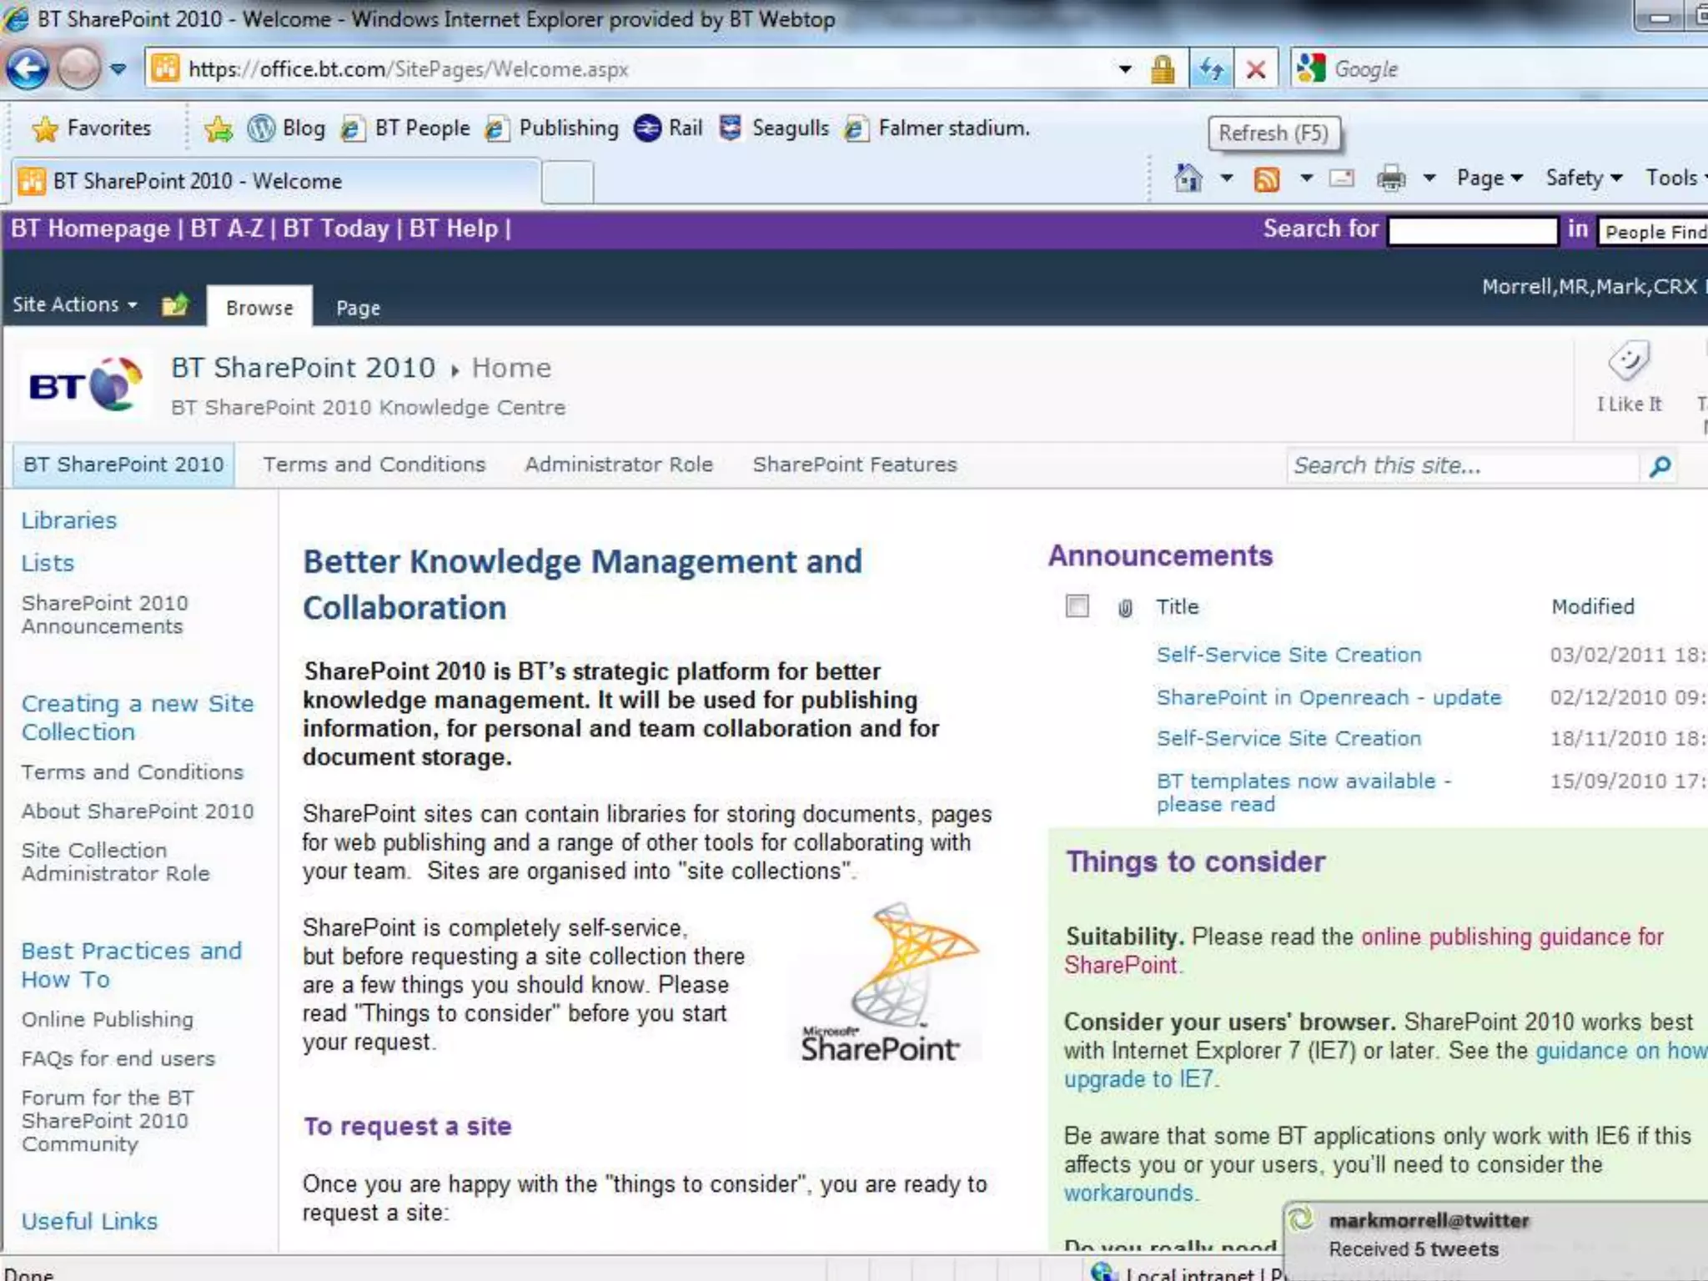Open the SharePoint Features navigation item

(855, 465)
